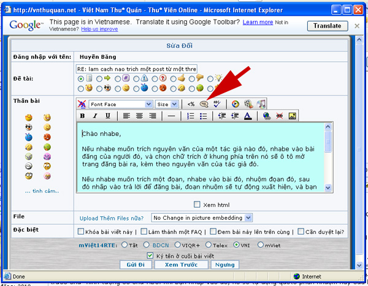The image size is (368, 286).
Task: Click the Đề tài subject text field
Action: point(137,69)
